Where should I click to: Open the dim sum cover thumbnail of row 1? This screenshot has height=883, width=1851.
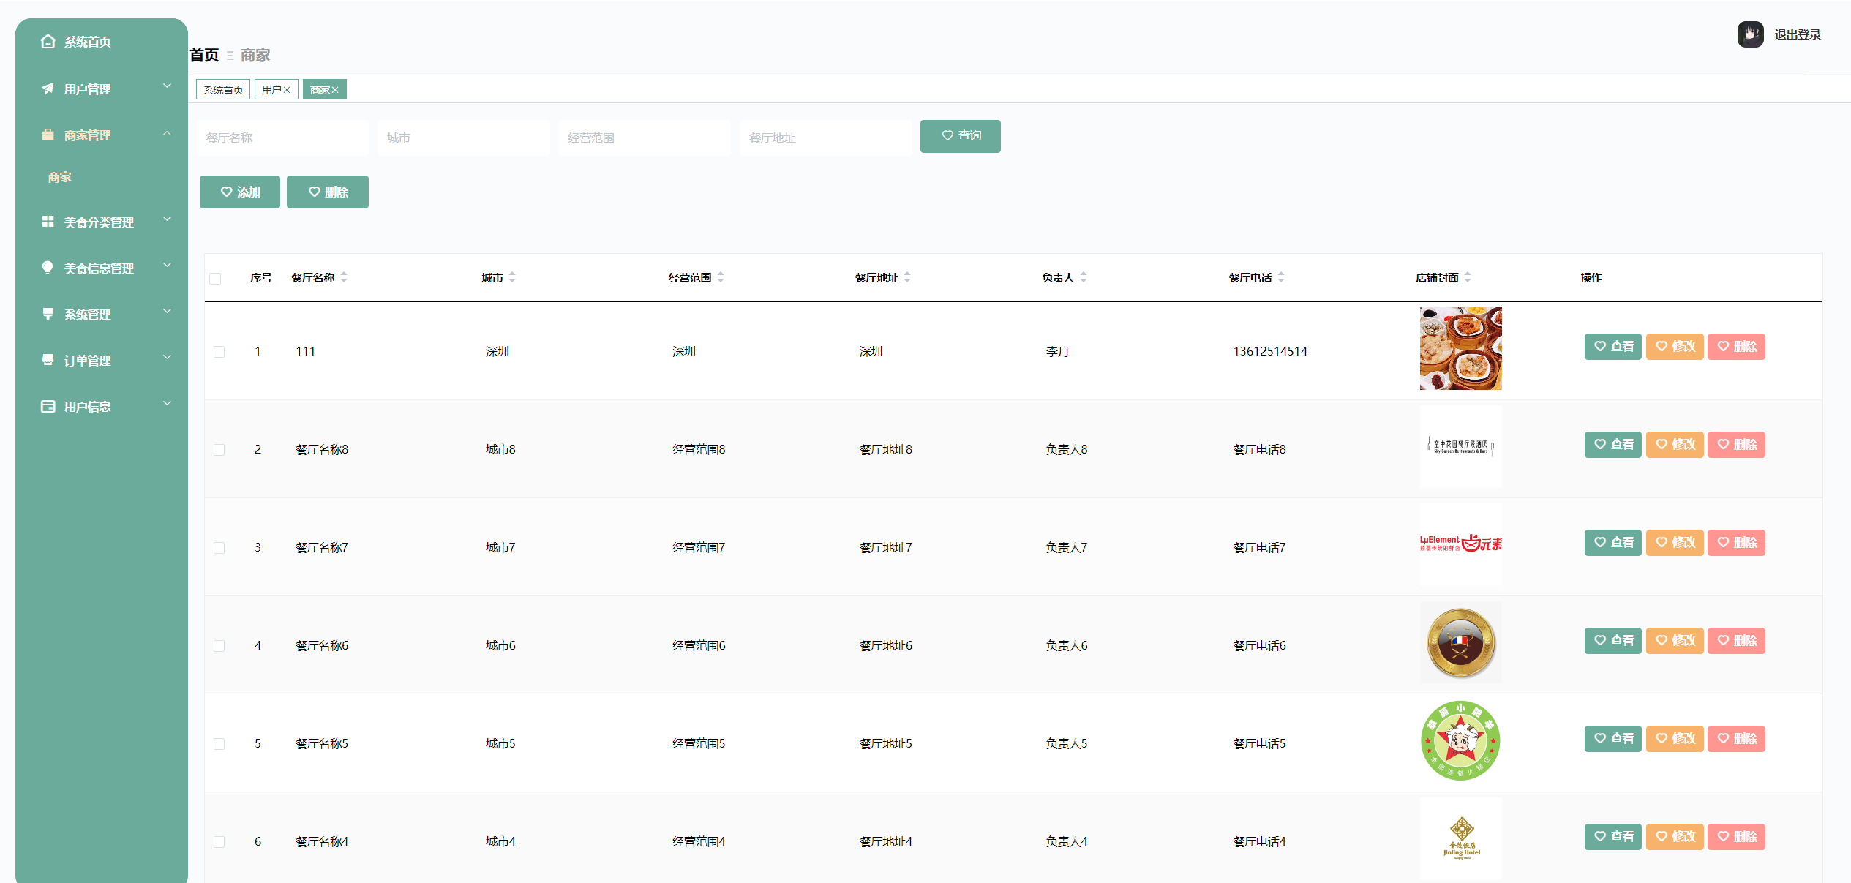coord(1460,349)
